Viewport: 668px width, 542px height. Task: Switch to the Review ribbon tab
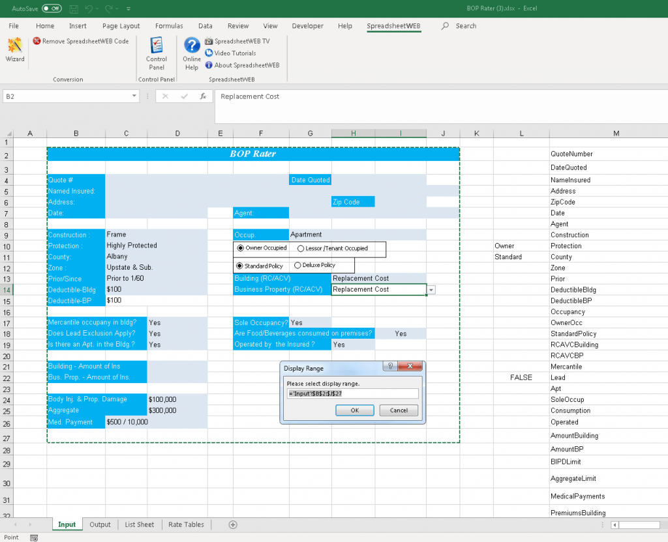click(238, 26)
